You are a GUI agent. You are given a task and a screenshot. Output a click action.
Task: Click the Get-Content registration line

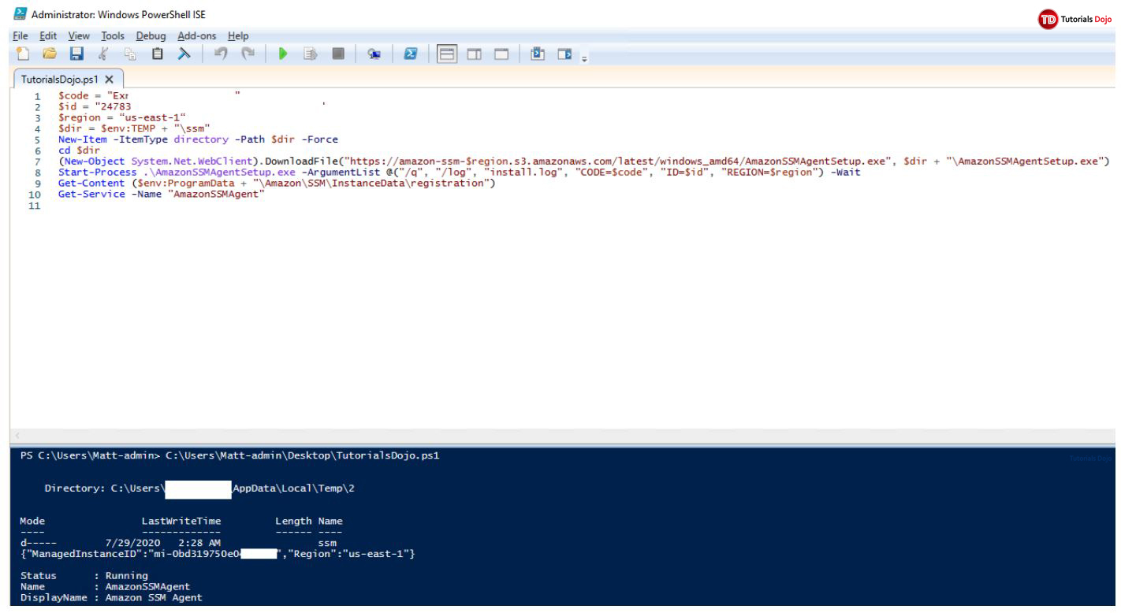coord(276,183)
